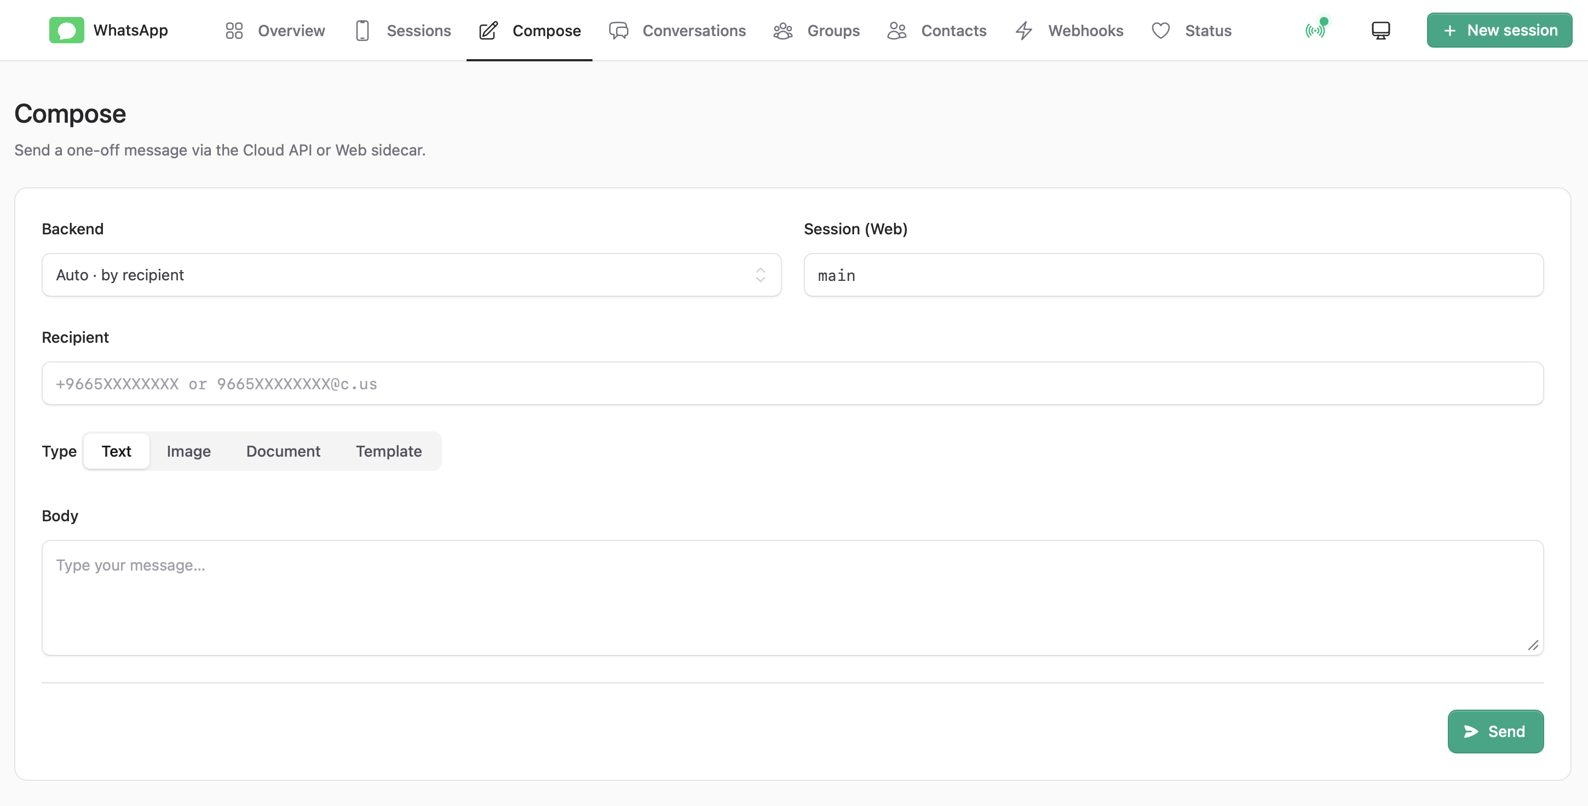Open the Overview tab
Viewport: 1588px width, 806px height.
[x=275, y=31]
